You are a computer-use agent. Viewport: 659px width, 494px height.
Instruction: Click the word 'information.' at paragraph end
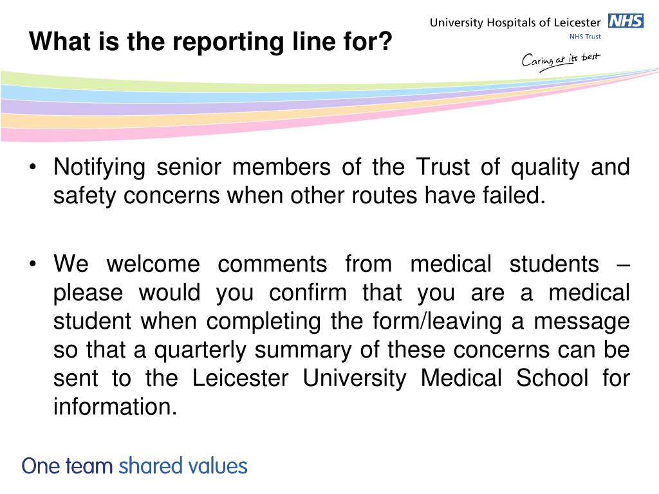pyautogui.click(x=115, y=407)
